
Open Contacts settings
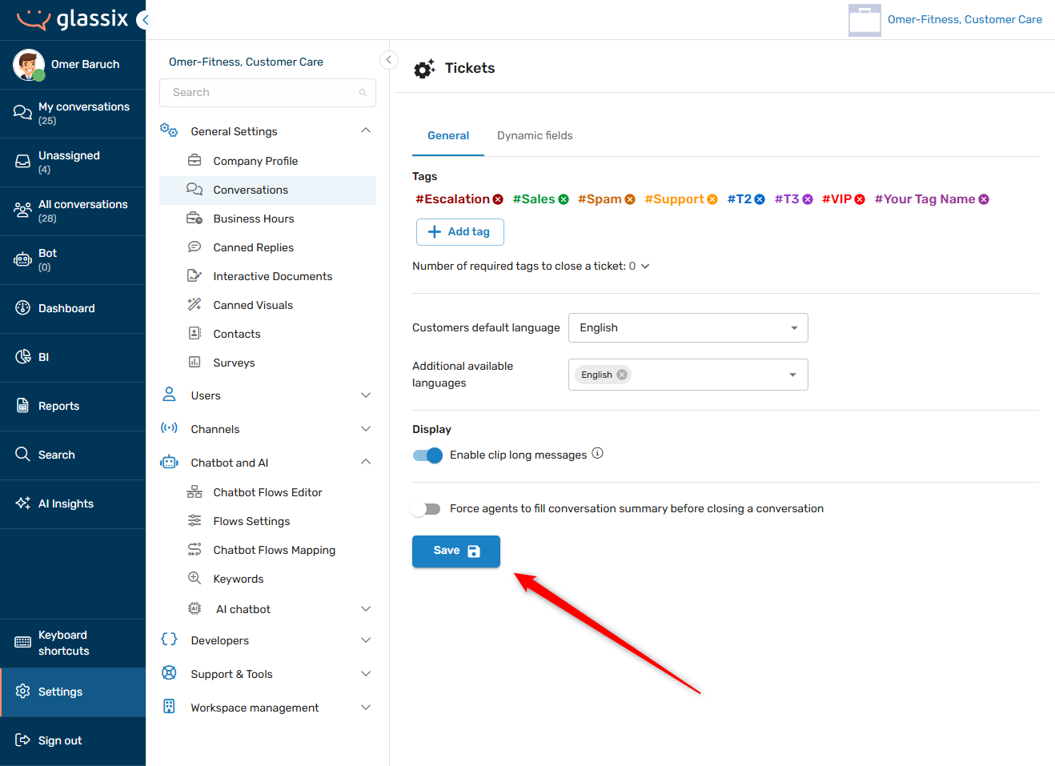tap(267, 334)
